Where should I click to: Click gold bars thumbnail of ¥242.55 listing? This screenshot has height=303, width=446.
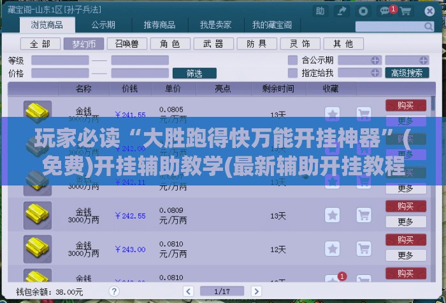(38, 215)
